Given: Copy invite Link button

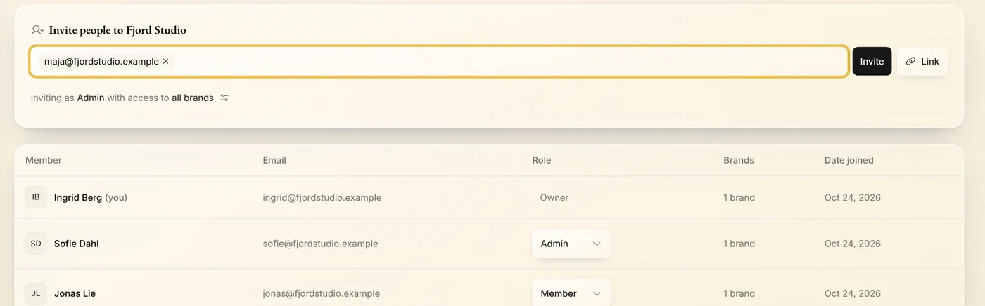Looking at the screenshot, I should click(x=922, y=62).
